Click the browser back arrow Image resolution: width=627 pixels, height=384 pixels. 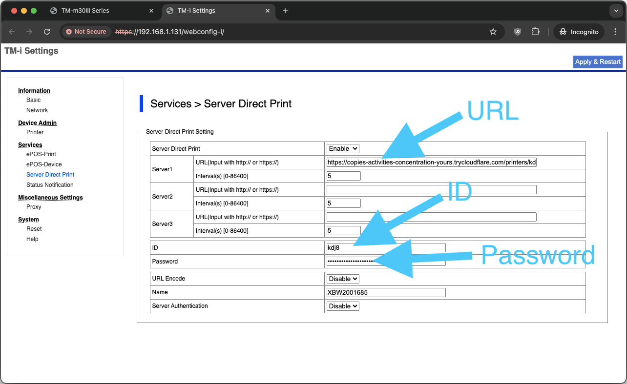[x=12, y=32]
